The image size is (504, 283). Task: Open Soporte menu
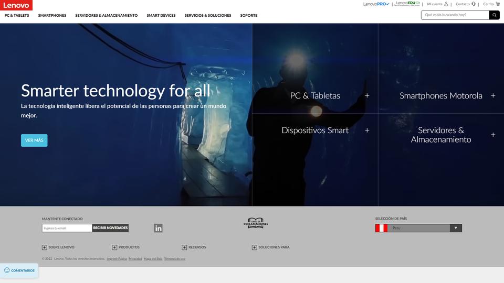(x=249, y=15)
